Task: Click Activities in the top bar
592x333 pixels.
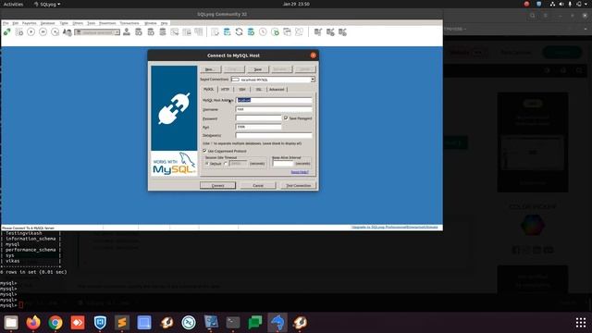Action: click(x=13, y=4)
